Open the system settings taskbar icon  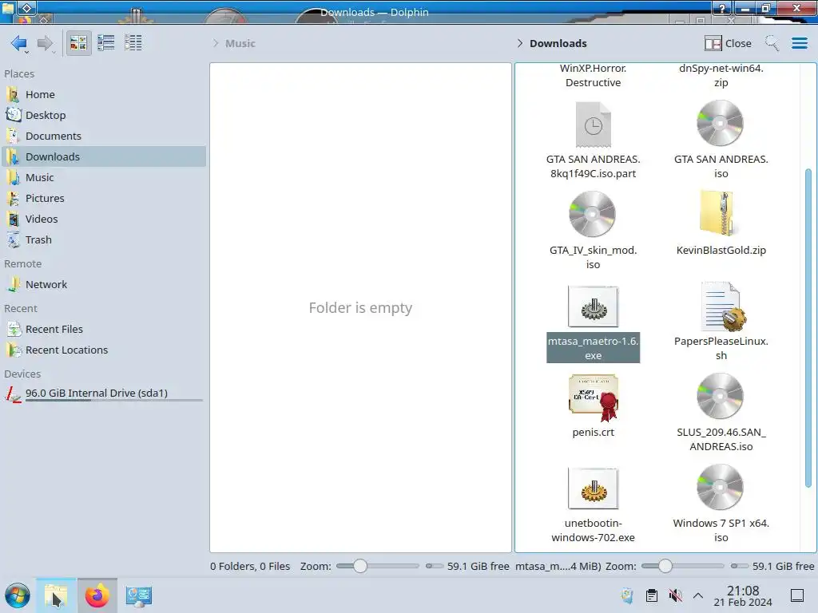[138, 595]
